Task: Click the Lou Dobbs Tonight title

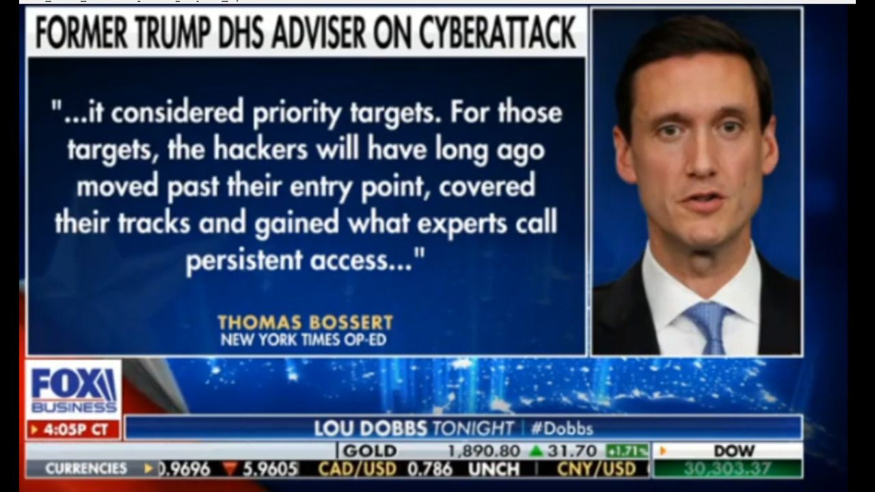Action: pos(414,428)
